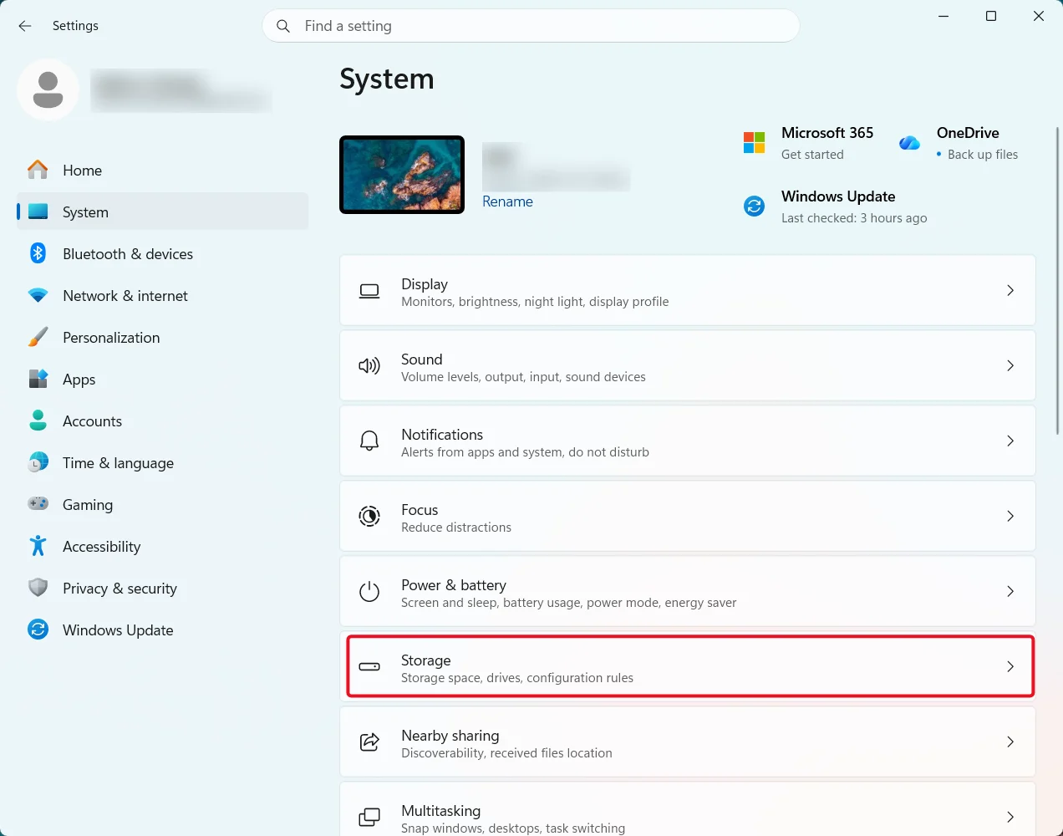Click the Time & language clock icon
Image resolution: width=1063 pixels, height=836 pixels.
click(38, 462)
